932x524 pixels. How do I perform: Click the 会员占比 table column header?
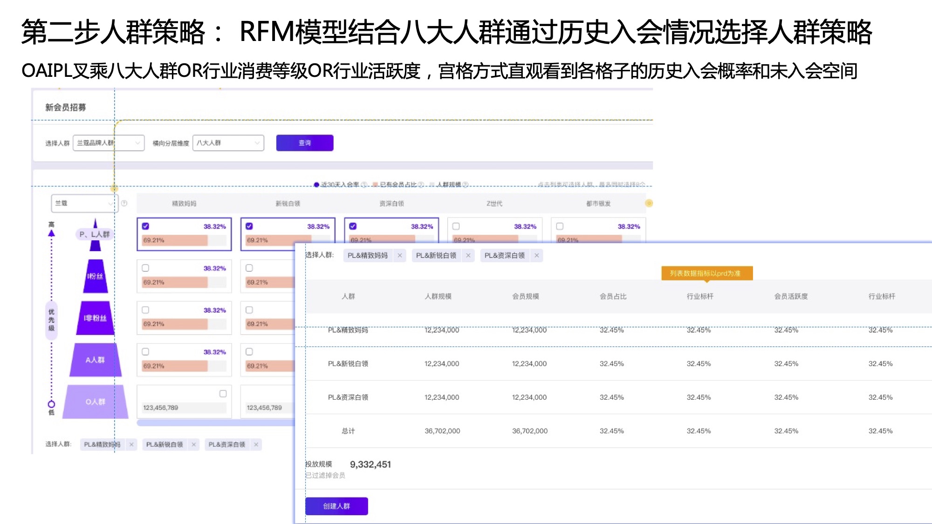tap(613, 296)
